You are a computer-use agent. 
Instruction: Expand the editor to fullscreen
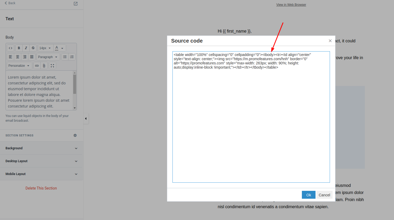point(52,66)
